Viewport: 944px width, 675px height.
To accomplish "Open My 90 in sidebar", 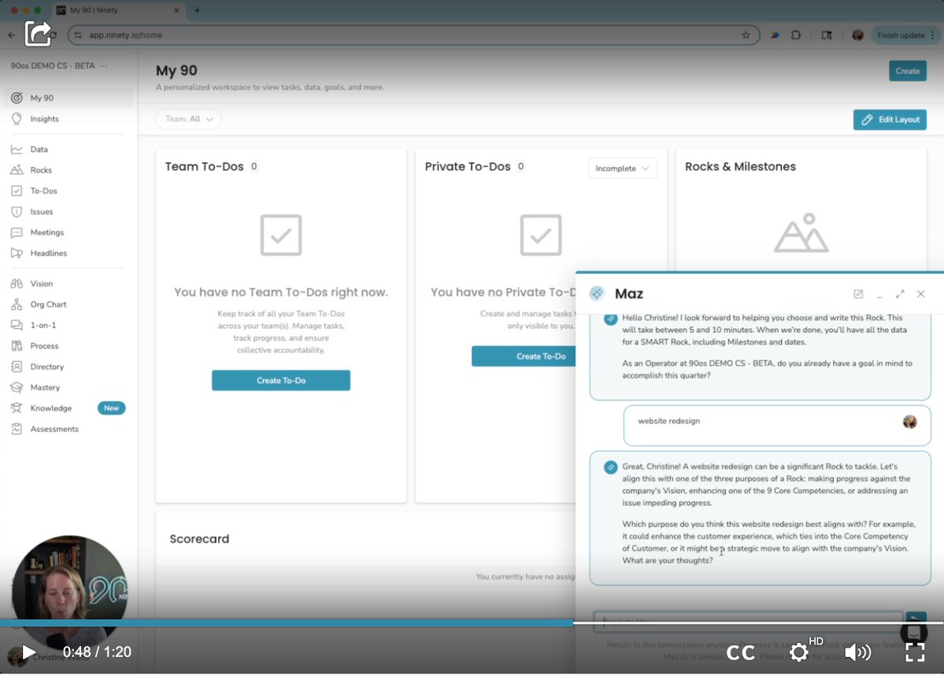I will click(68, 98).
